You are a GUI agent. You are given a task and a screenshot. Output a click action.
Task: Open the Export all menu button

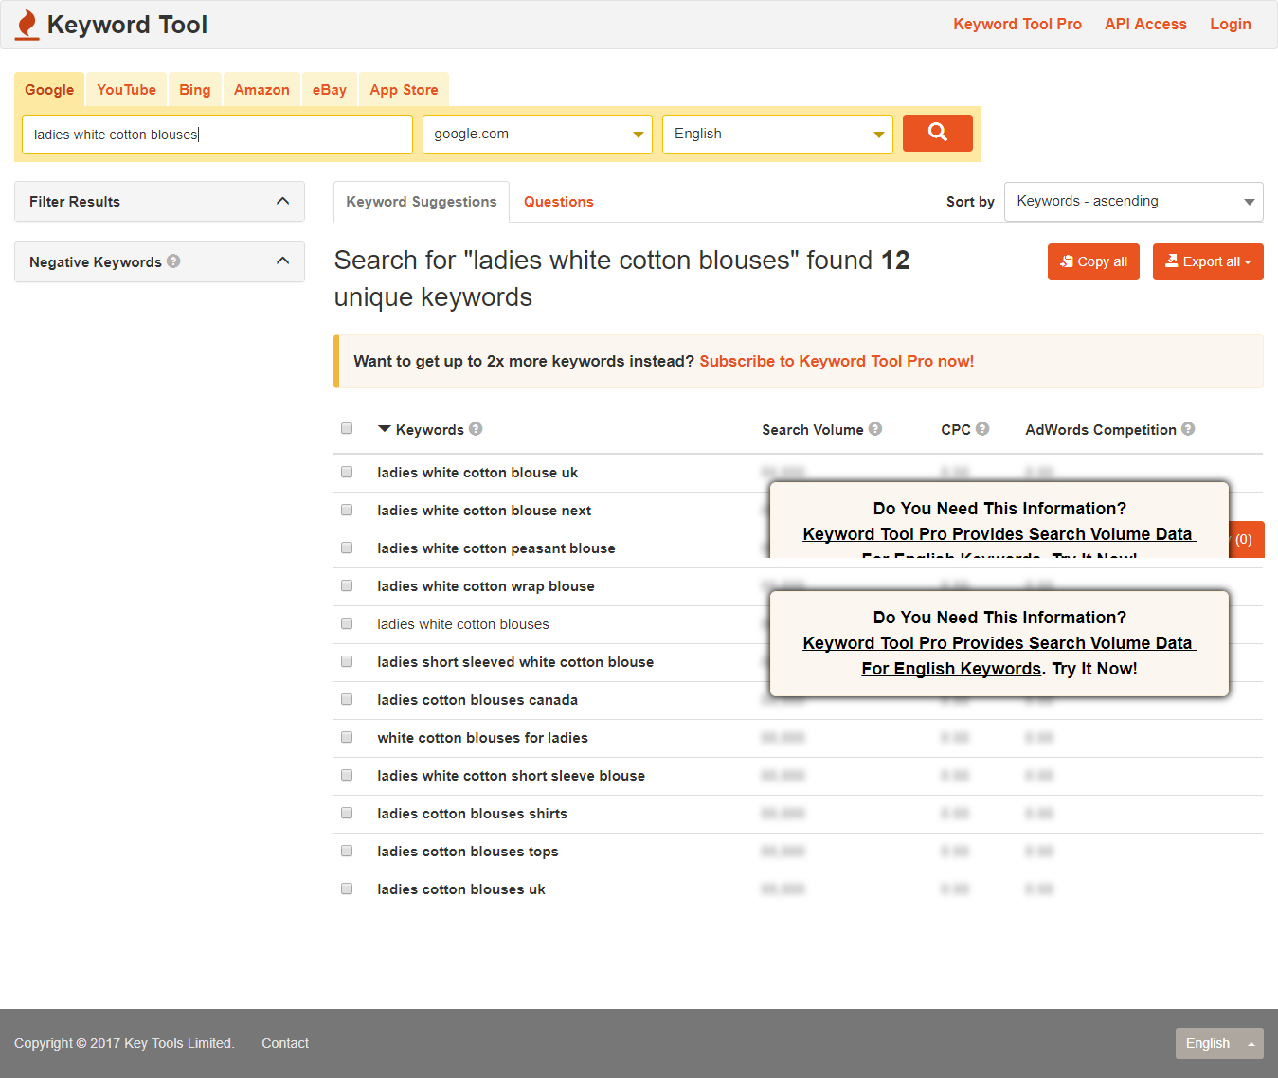point(1207,262)
